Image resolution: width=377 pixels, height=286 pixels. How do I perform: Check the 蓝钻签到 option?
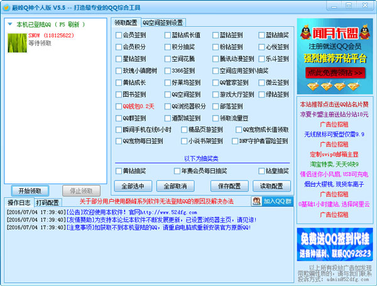click(x=216, y=35)
